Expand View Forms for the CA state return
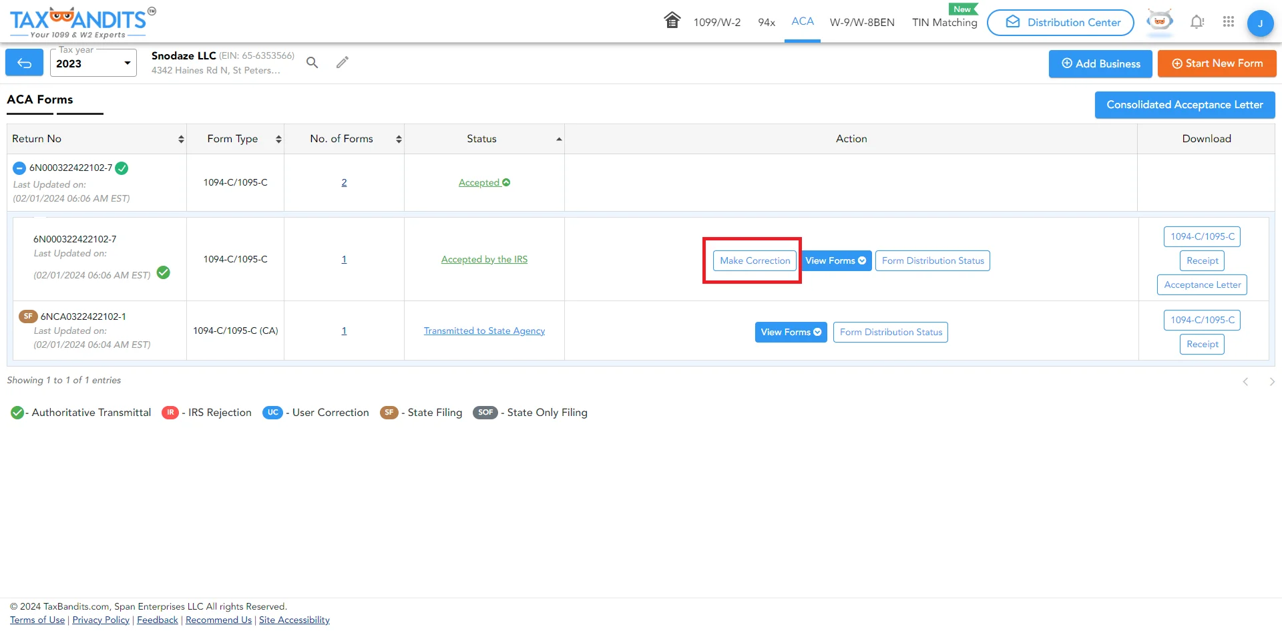Screen dimensions: 1282x631 [x=791, y=333]
